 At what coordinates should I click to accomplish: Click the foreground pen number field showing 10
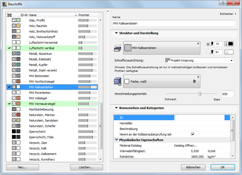[x=219, y=44]
